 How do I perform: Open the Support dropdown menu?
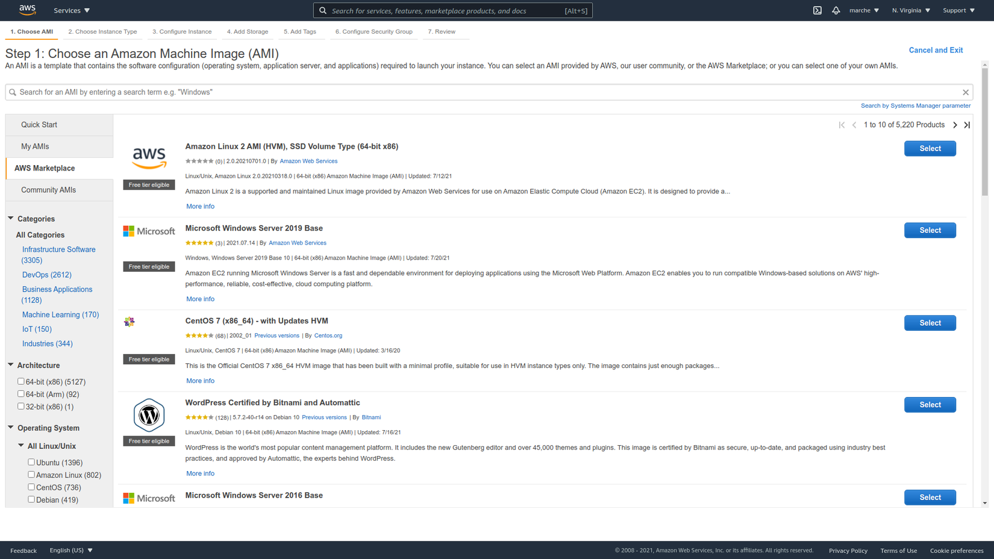[x=958, y=10]
